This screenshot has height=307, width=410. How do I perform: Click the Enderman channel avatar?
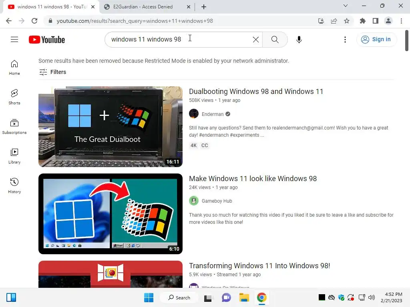194,114
